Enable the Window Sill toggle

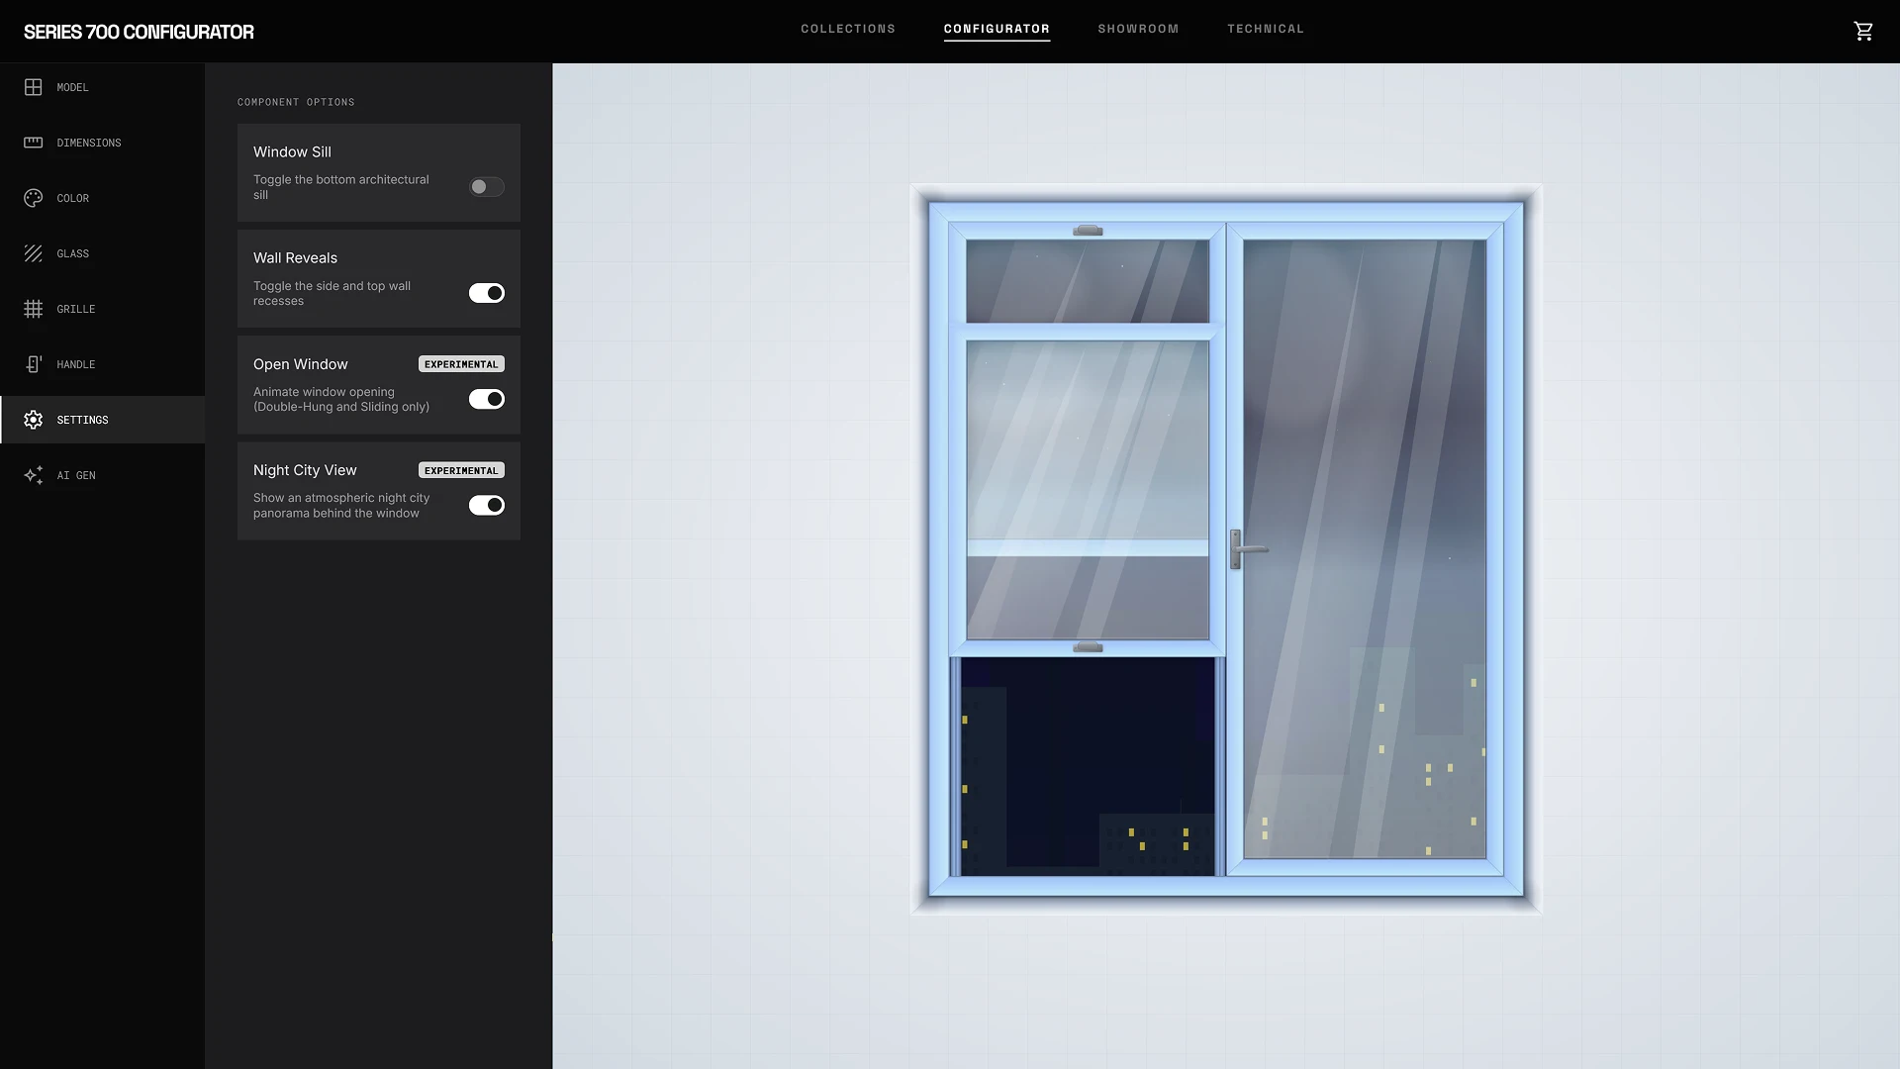pos(486,187)
